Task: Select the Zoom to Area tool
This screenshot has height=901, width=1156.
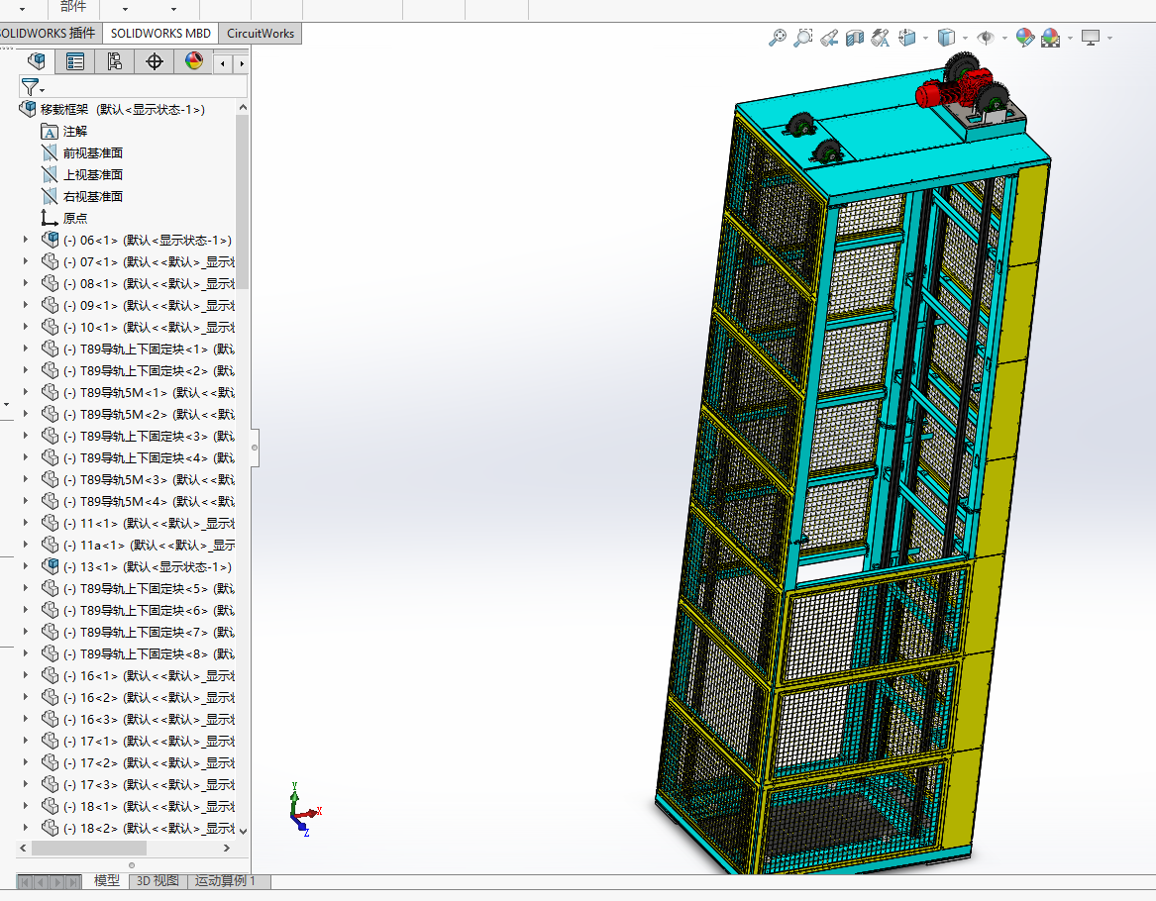Action: point(802,38)
